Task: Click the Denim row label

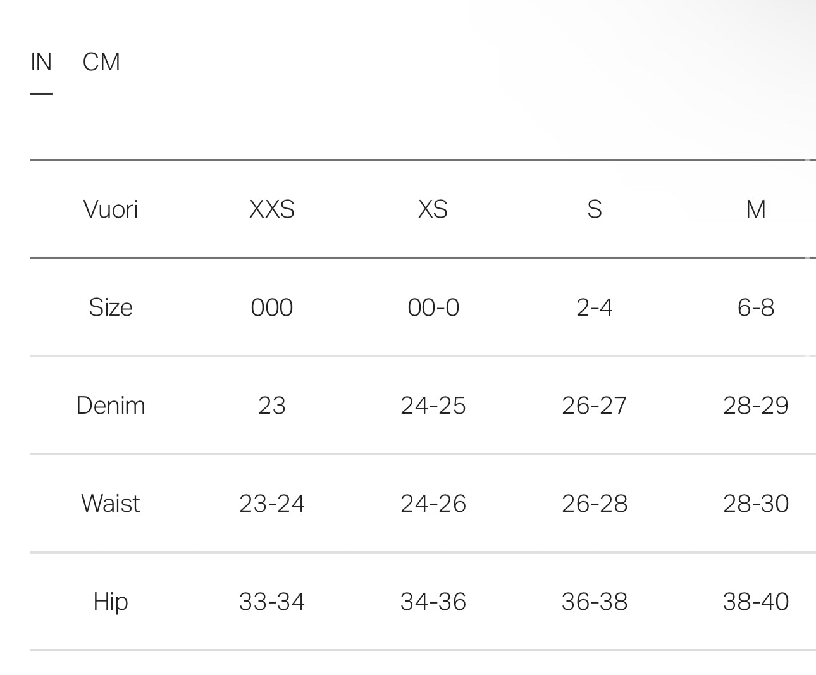Action: (x=111, y=406)
